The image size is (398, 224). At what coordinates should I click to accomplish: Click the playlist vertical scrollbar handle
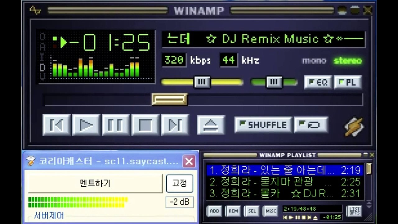(x=369, y=169)
